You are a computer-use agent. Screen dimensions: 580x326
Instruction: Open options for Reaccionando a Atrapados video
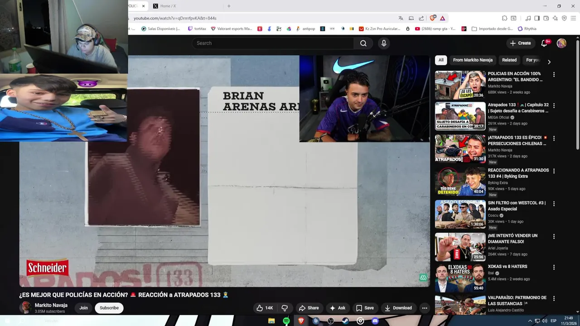pyautogui.click(x=554, y=171)
